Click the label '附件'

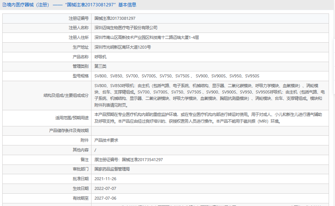coord(85,140)
